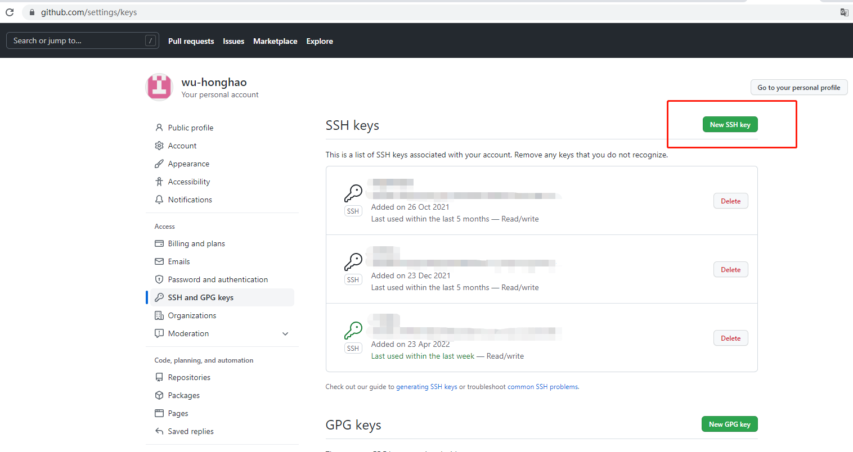Click the GPG keys section heading
This screenshot has width=853, height=452.
coord(353,425)
